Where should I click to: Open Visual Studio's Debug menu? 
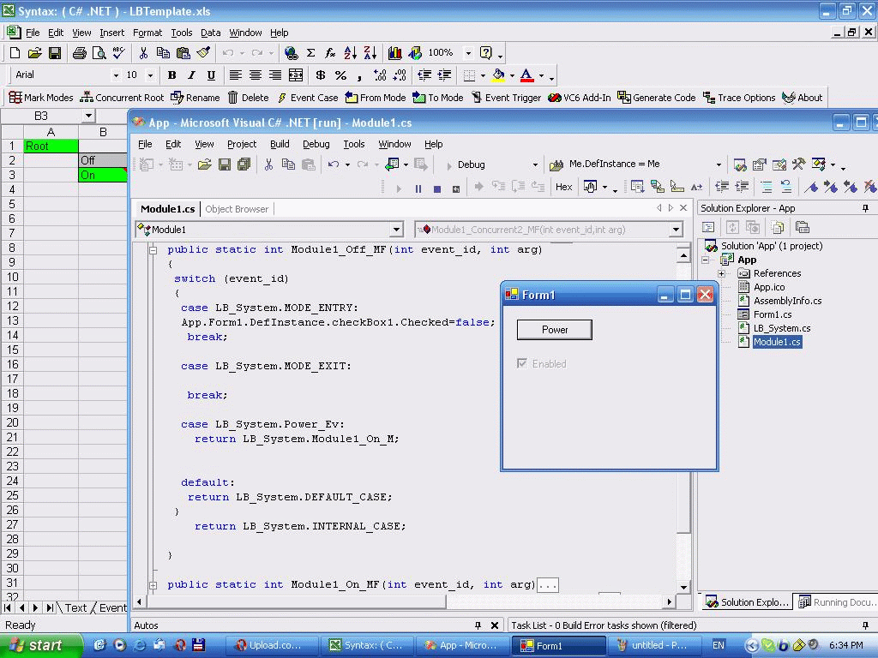coord(316,144)
